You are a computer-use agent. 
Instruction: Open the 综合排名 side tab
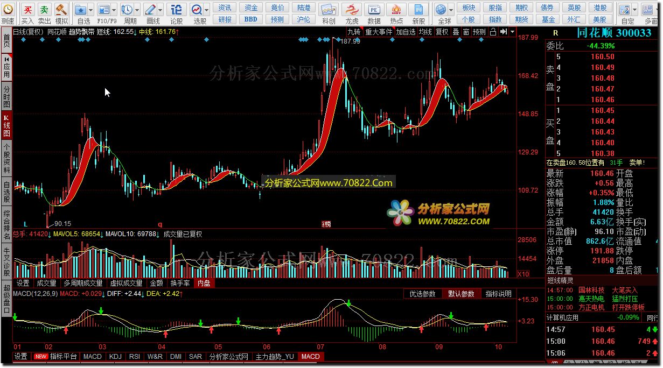pyautogui.click(x=6, y=225)
